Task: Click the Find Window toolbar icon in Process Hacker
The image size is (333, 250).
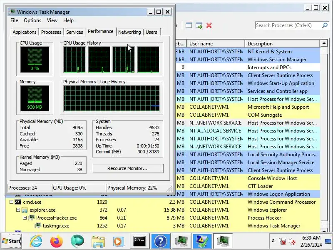Action: (x=189, y=25)
